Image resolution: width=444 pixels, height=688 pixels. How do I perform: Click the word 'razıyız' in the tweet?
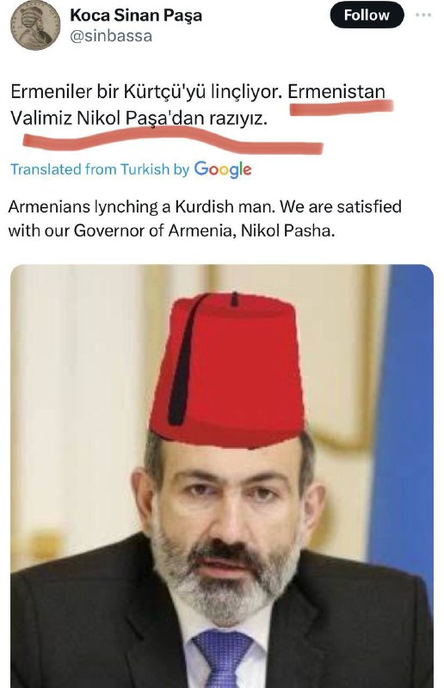pyautogui.click(x=237, y=118)
